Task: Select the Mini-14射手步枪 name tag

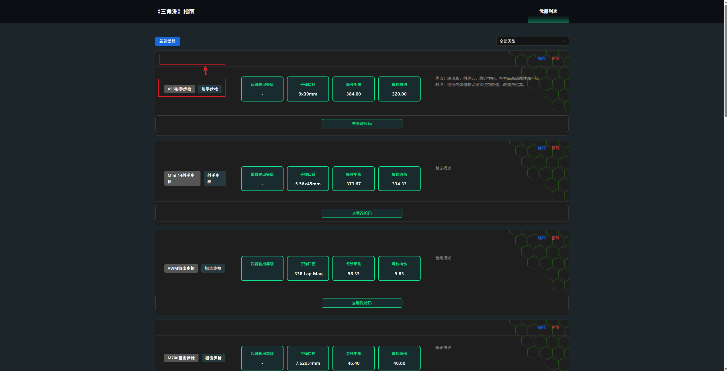Action: (x=182, y=179)
